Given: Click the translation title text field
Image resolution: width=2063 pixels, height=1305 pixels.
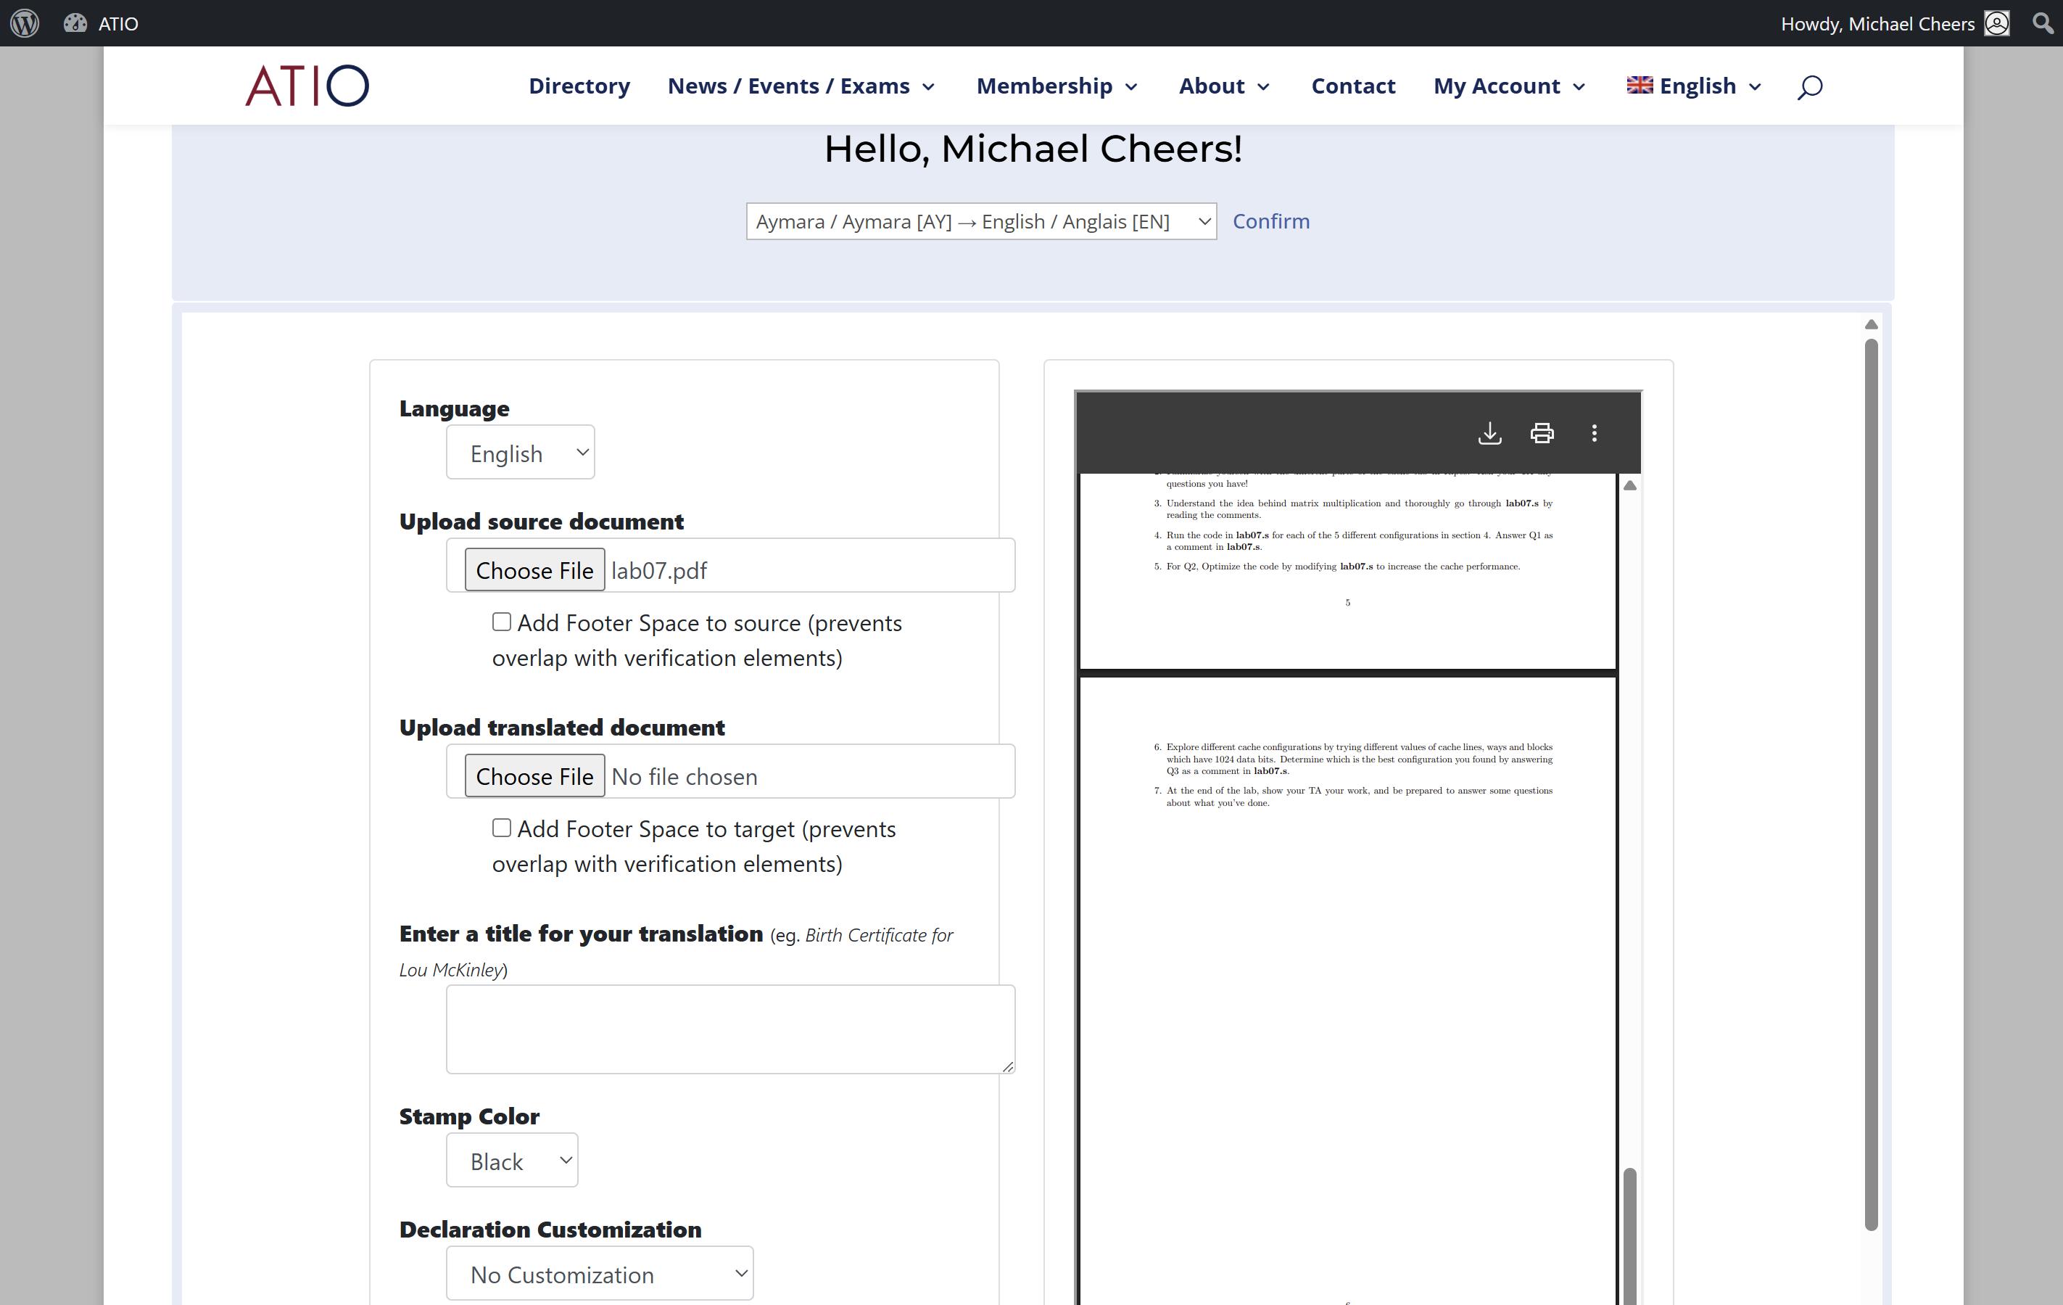Looking at the screenshot, I should point(730,1028).
